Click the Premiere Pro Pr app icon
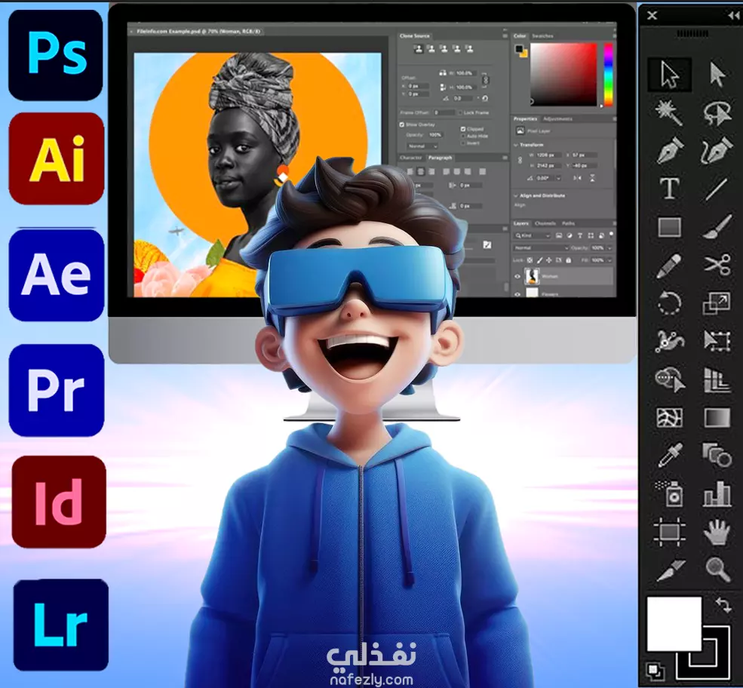Image resolution: width=743 pixels, height=688 pixels. 57,391
